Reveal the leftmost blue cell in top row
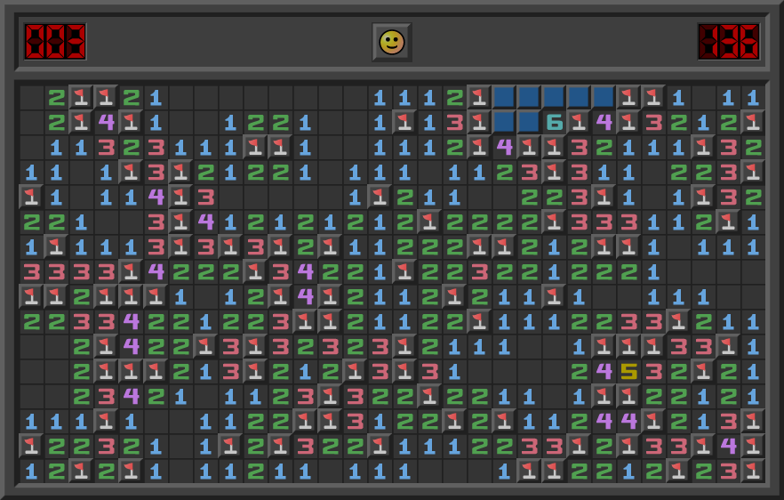Screen dimensions: 784x500 pos(504,97)
